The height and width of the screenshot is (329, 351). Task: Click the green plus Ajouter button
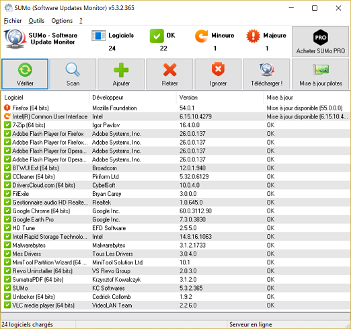tap(121, 74)
